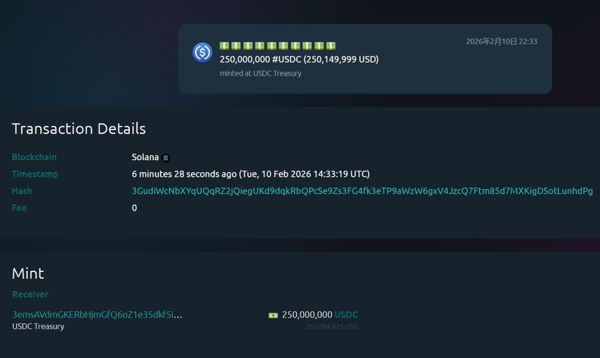This screenshot has width=600, height=358.
Task: Click the Solana logo icon beside blockchain name
Action: click(166, 158)
